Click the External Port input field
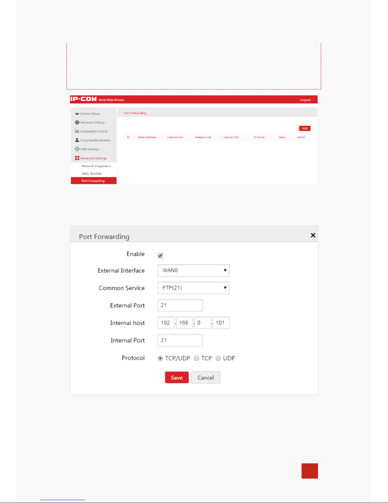Screen dimensions: 388x503 (180, 305)
